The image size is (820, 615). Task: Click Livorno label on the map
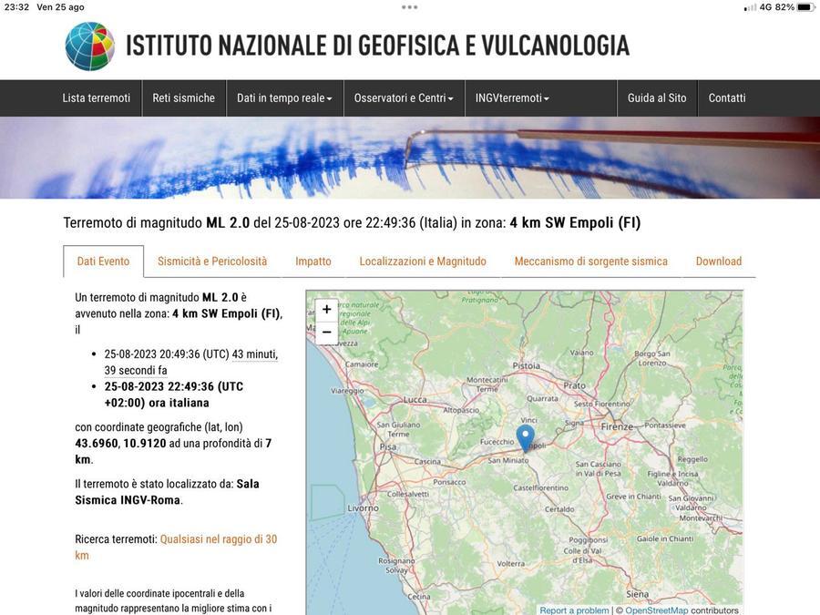click(x=363, y=507)
